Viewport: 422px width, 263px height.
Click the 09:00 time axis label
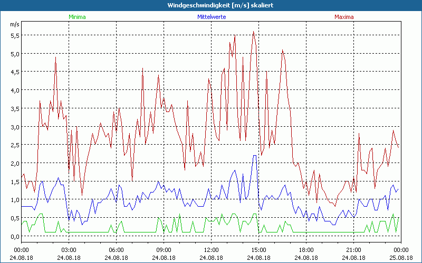164,249
